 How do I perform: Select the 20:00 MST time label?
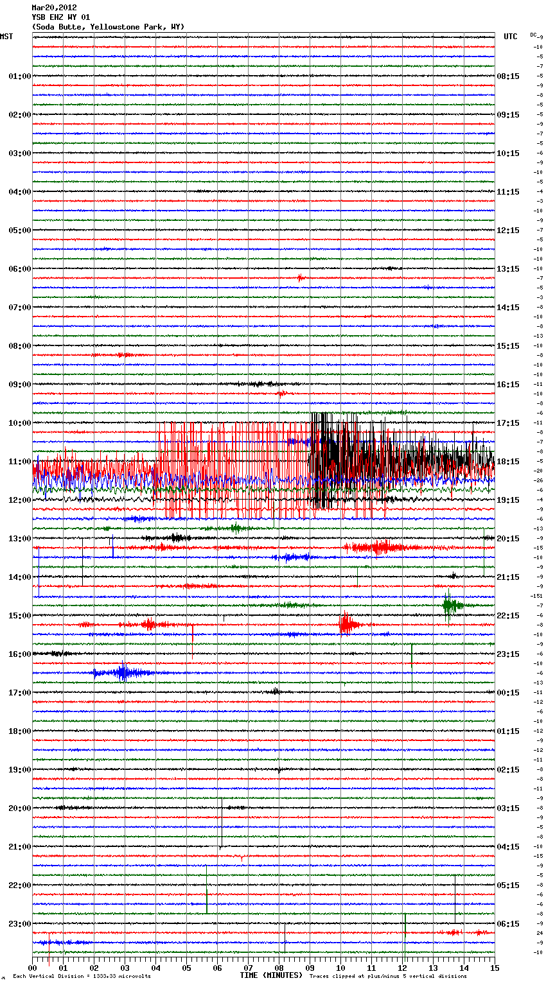click(x=20, y=808)
